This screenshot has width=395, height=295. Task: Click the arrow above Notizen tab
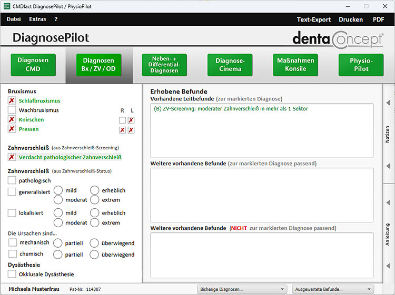click(x=388, y=103)
